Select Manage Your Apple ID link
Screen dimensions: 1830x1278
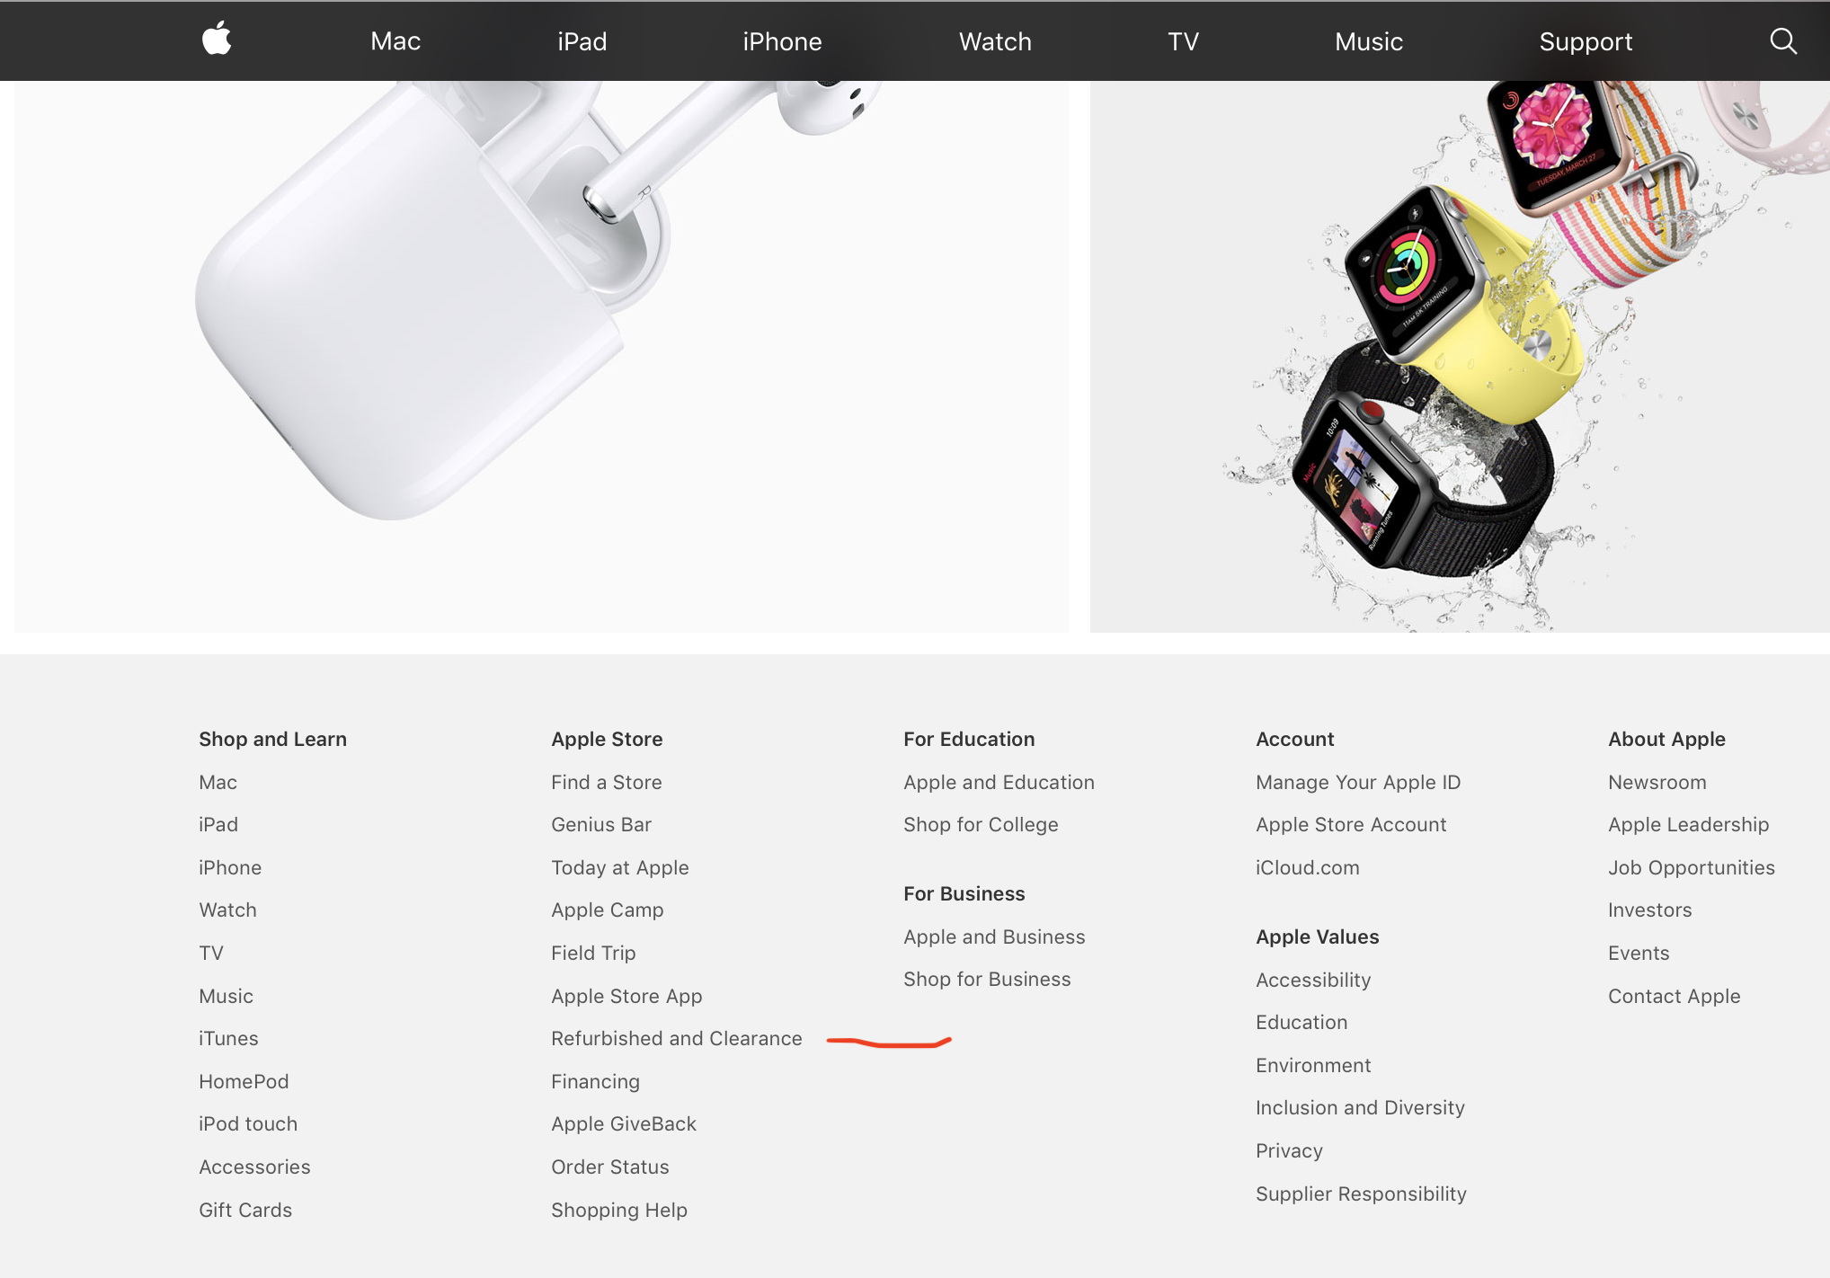(x=1358, y=782)
